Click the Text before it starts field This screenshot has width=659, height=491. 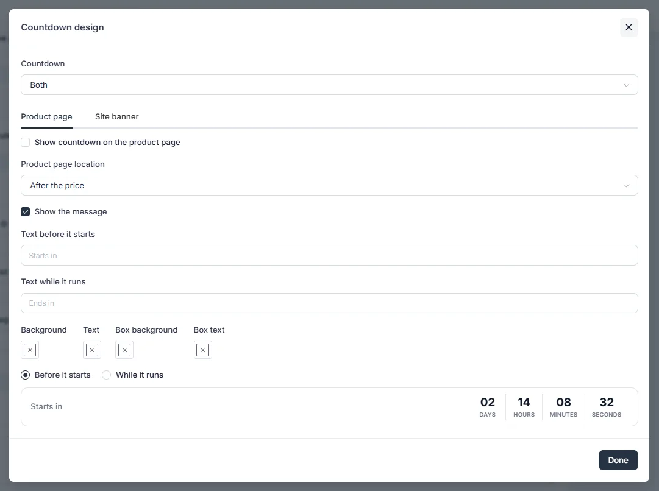329,255
